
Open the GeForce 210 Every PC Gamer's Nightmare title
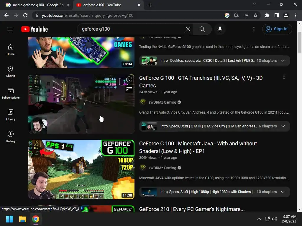point(192,209)
